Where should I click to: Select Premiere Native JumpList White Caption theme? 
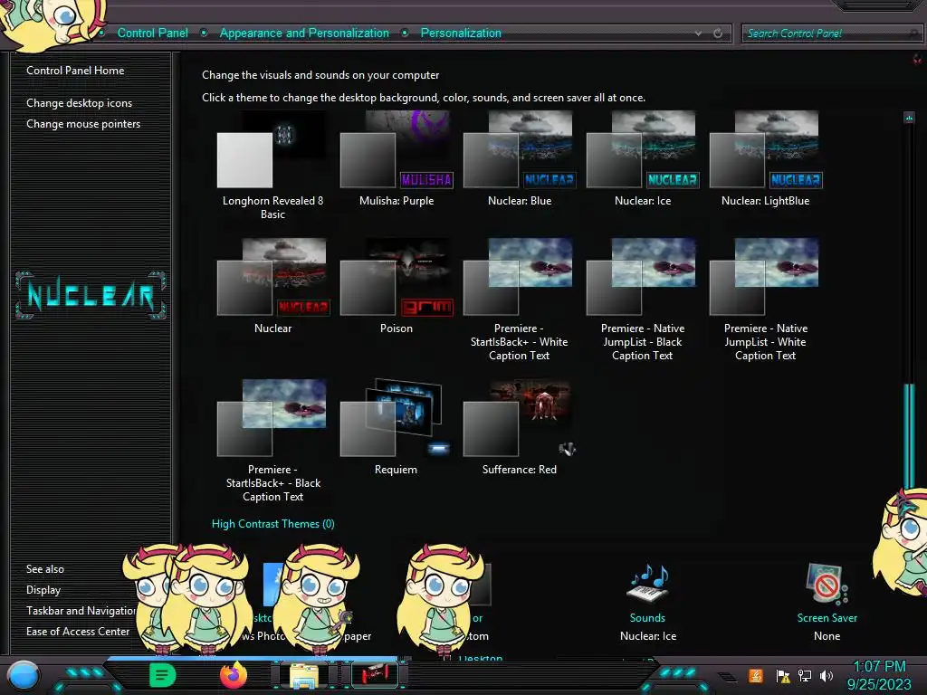click(766, 300)
